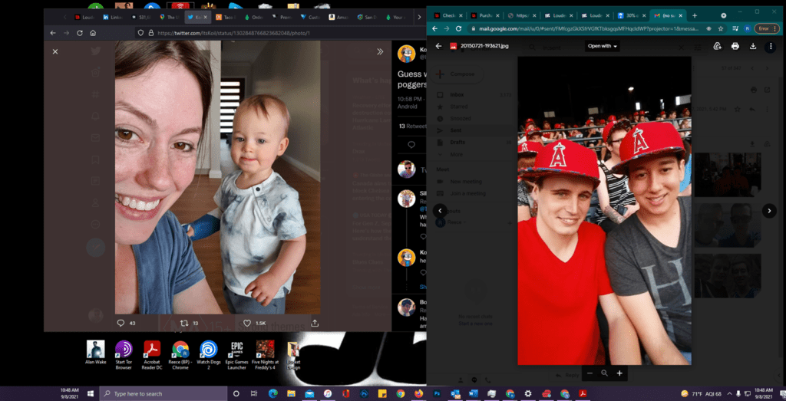Screen dimensions: 786x401
Task: Open Photoshop from the taskbar
Action: pyautogui.click(x=437, y=393)
